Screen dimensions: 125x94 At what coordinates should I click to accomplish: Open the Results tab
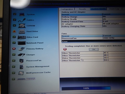coord(83,9)
